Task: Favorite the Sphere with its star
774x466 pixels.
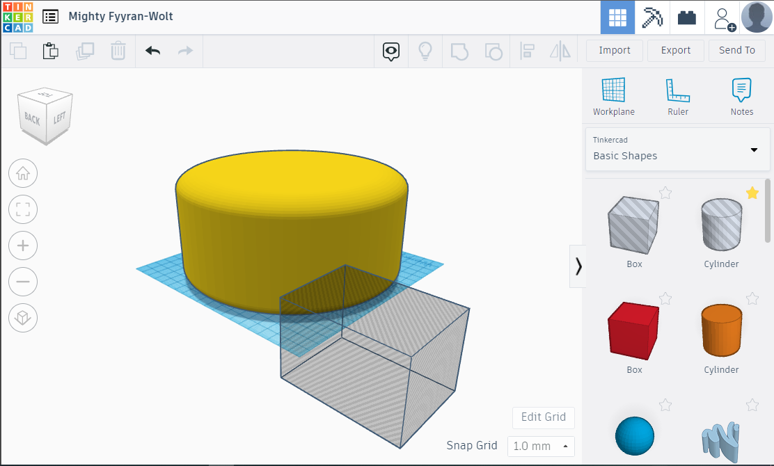Action: point(665,405)
